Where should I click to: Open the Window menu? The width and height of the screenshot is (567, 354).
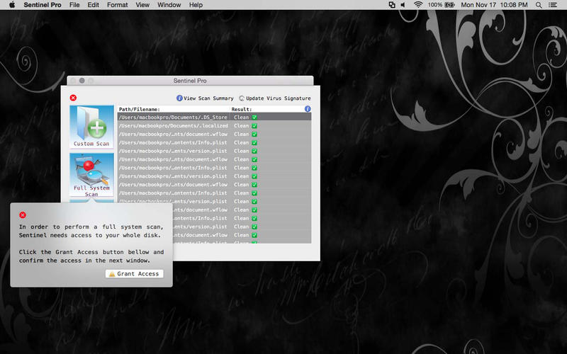coord(169,5)
